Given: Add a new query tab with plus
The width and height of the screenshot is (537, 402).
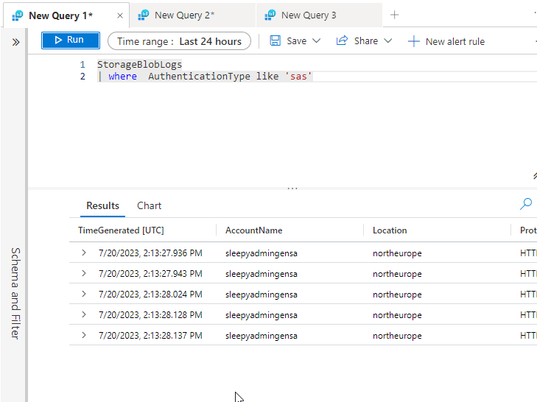Looking at the screenshot, I should click(x=395, y=15).
